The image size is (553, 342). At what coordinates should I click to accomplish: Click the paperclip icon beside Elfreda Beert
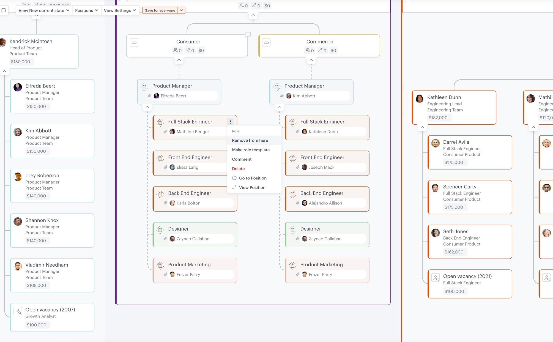[150, 96]
